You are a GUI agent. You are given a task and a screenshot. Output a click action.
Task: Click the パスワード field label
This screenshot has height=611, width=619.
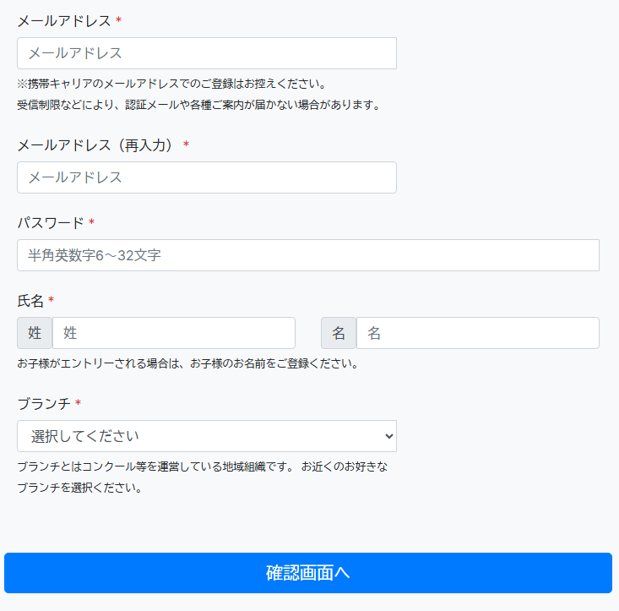tap(51, 223)
